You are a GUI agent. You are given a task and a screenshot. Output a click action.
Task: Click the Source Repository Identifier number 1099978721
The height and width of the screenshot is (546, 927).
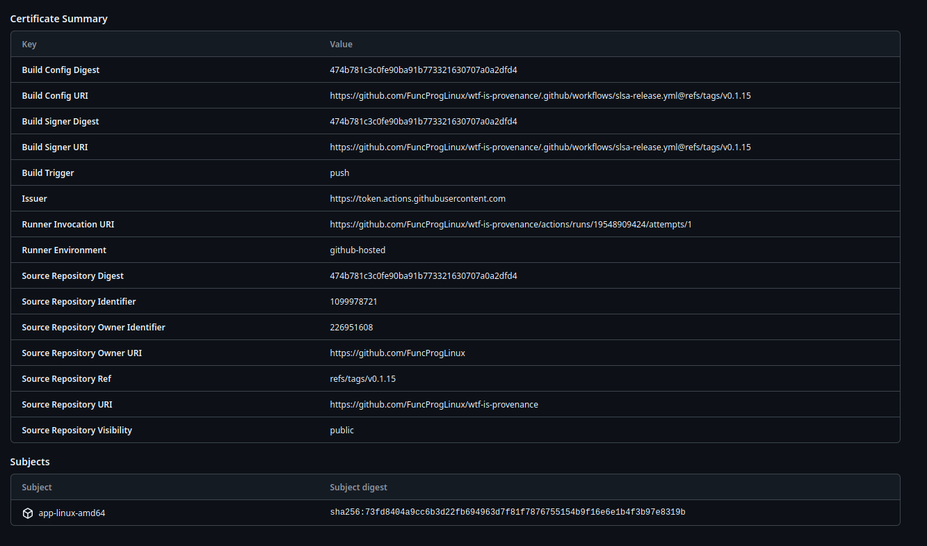[353, 302]
